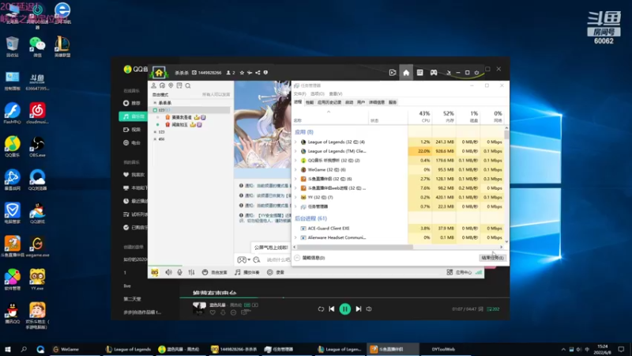The height and width of the screenshot is (356, 632).
Task: Pause the playing song in QQ Music
Action: pyautogui.click(x=345, y=309)
